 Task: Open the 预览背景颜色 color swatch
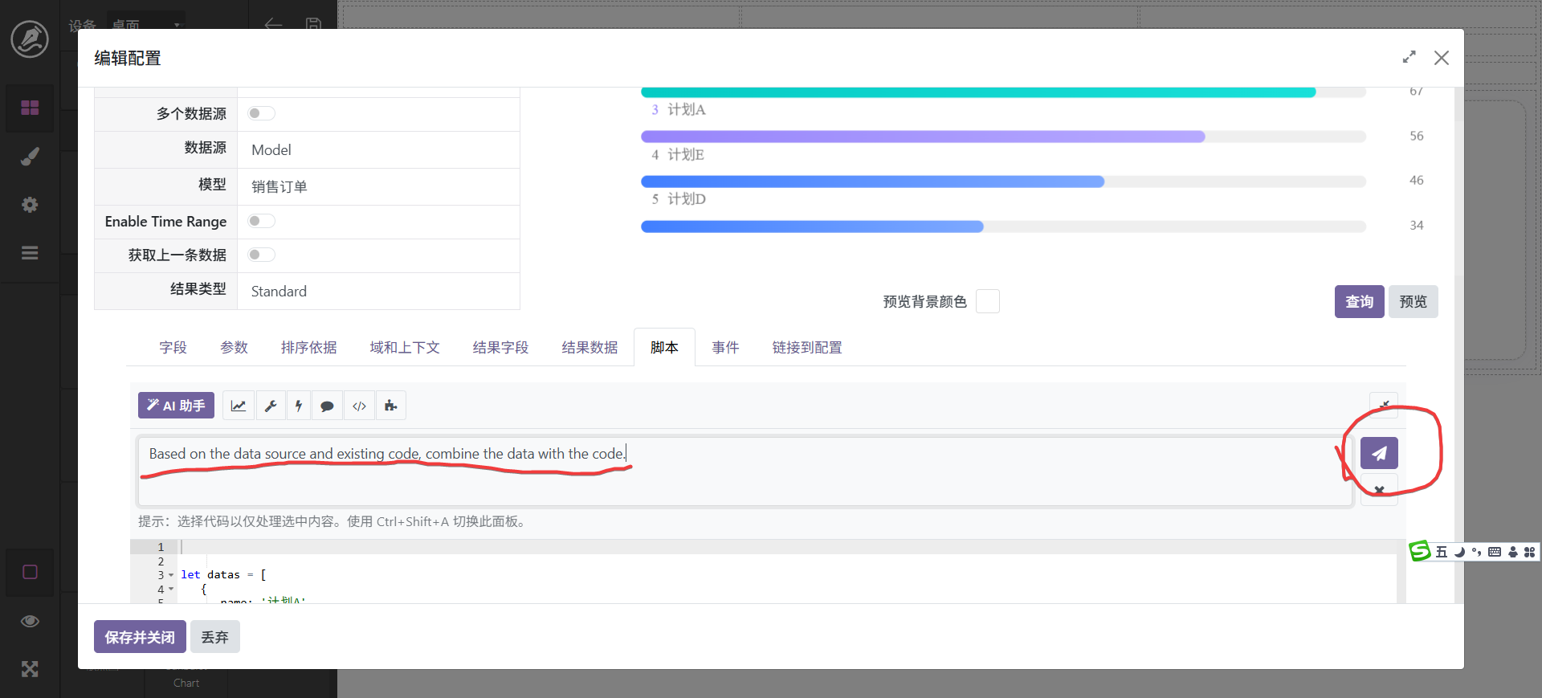[987, 302]
